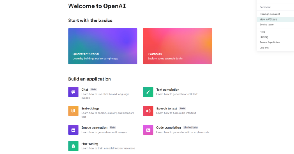Open the Examples card

(178, 46)
